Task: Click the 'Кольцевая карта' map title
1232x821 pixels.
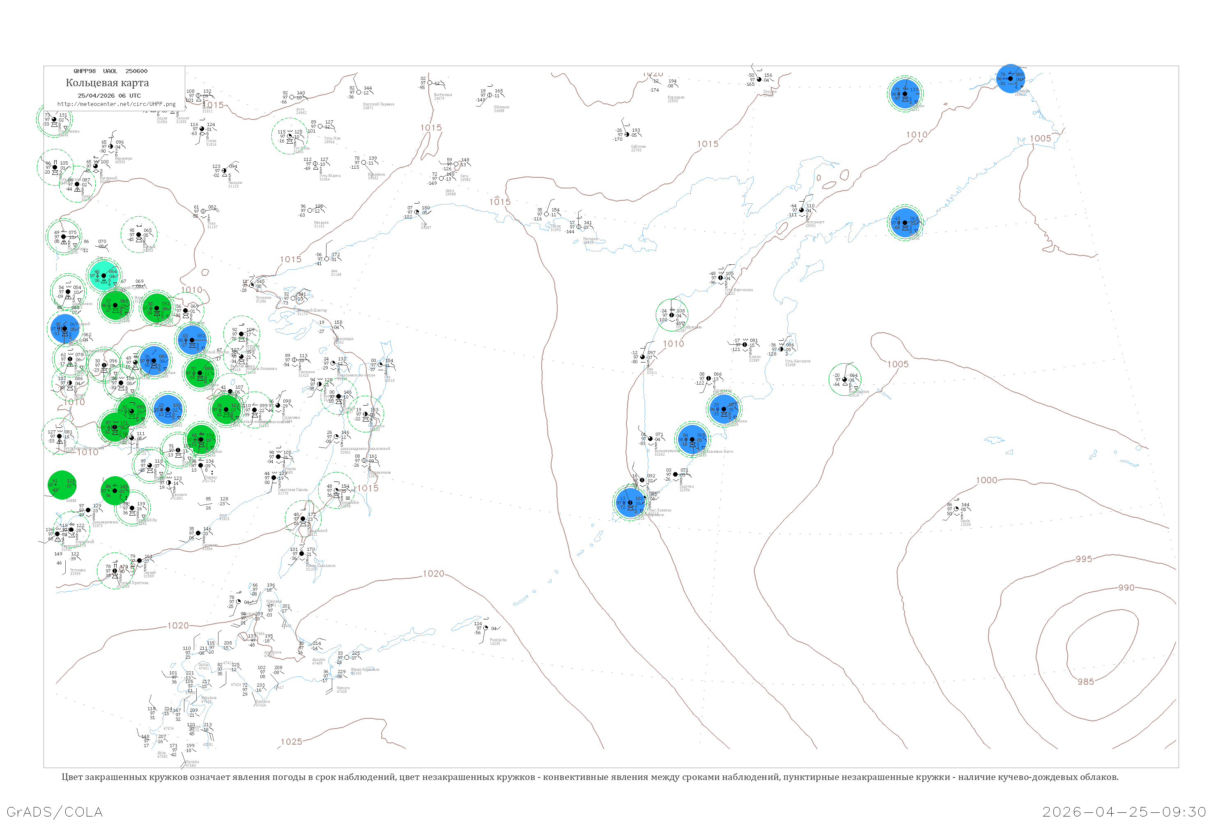Action: 107,83
